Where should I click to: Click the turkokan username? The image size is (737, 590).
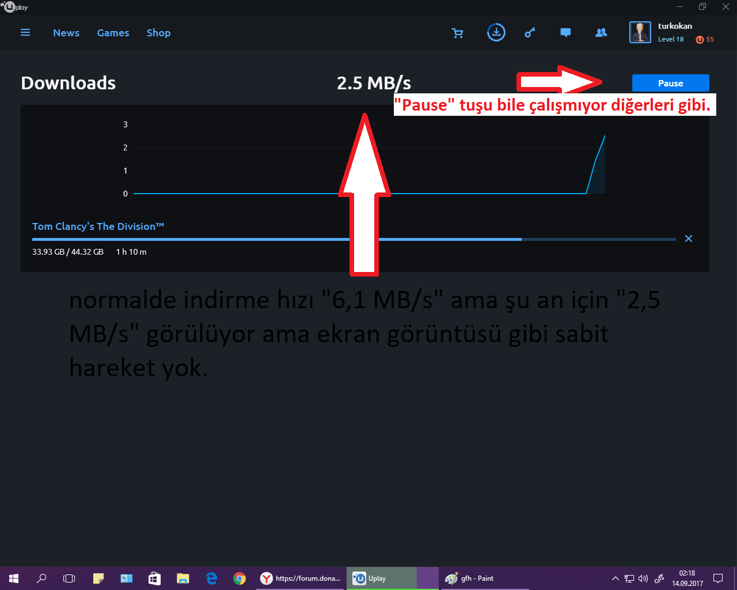point(675,26)
